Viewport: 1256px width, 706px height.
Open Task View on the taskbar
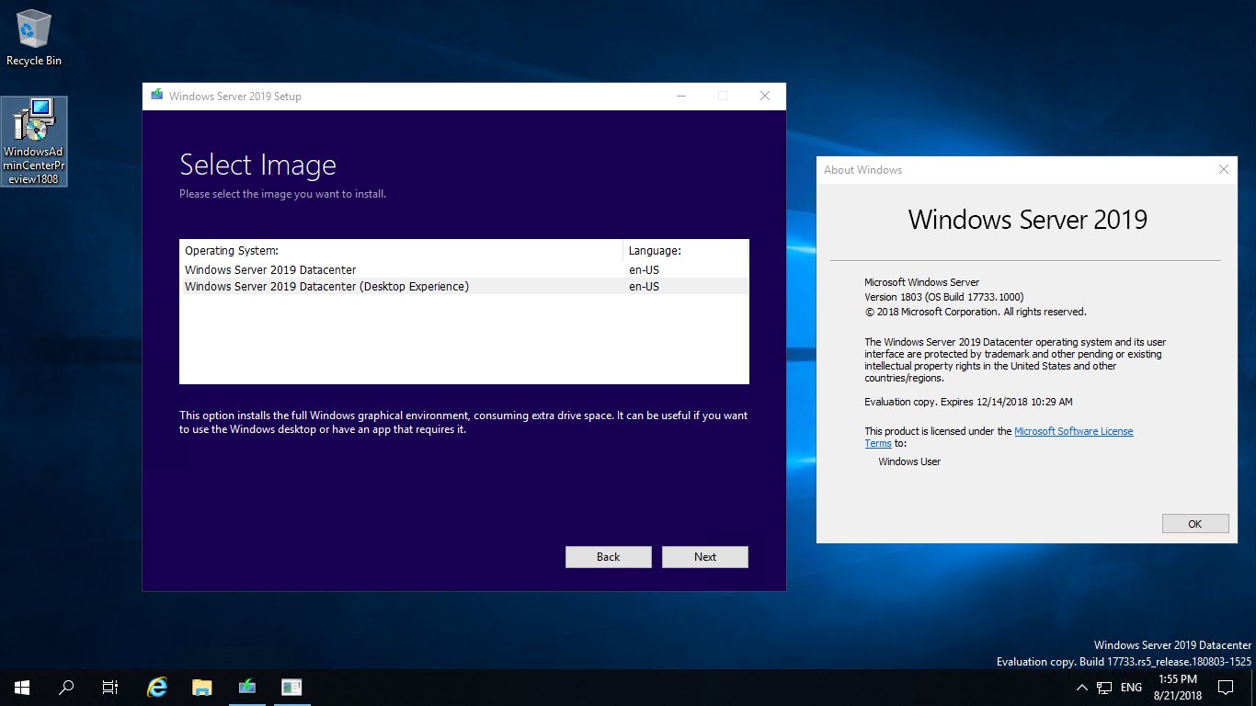pos(110,687)
